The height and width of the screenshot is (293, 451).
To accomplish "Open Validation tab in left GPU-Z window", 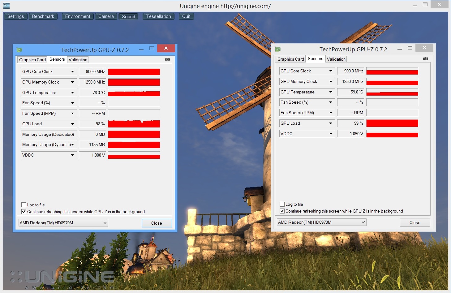I will [x=78, y=60].
